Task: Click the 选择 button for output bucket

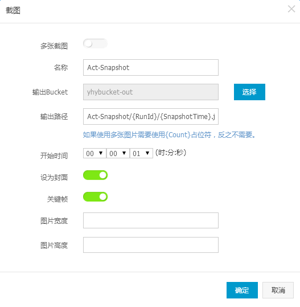Action: tap(249, 92)
